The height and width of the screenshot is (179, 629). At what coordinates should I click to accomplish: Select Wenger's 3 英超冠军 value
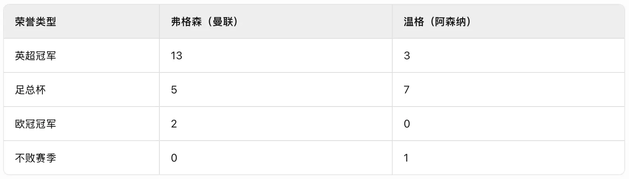coord(407,56)
